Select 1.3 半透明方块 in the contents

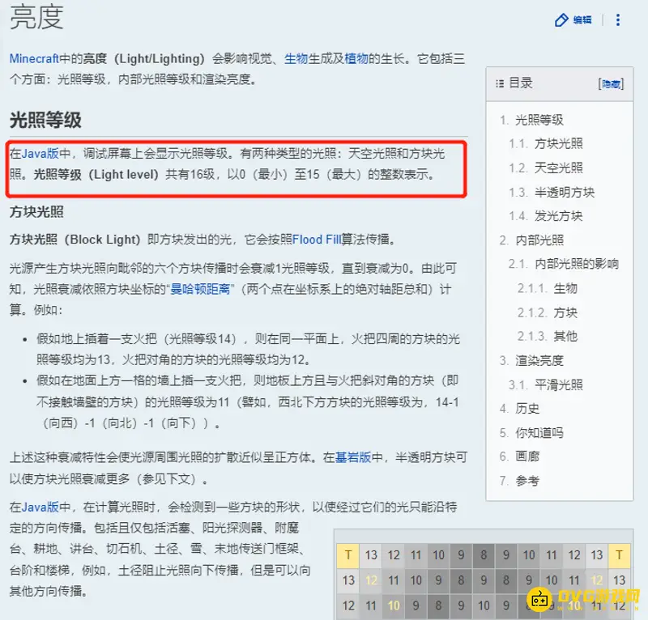tap(564, 192)
